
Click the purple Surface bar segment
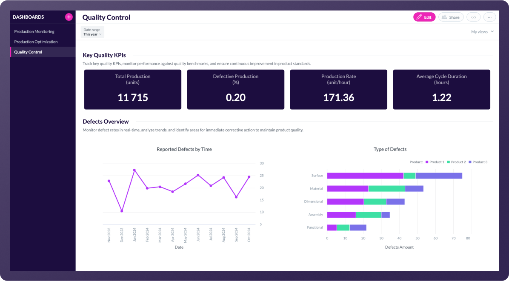click(365, 176)
